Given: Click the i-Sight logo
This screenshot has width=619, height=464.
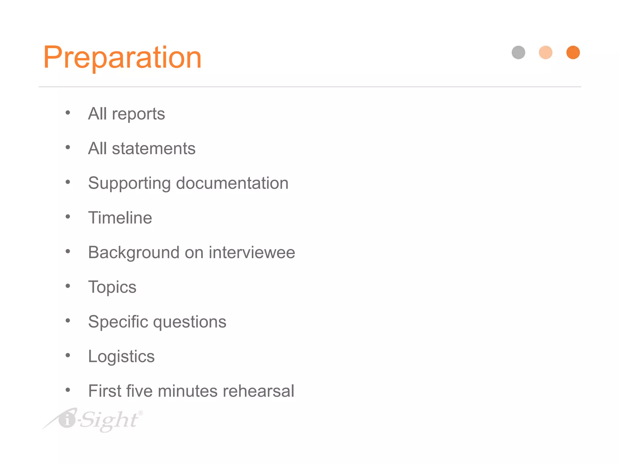Looking at the screenshot, I should (93, 420).
